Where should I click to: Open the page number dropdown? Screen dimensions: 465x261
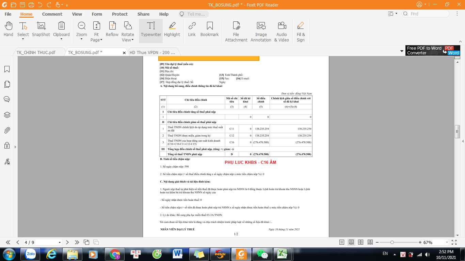coord(60,243)
